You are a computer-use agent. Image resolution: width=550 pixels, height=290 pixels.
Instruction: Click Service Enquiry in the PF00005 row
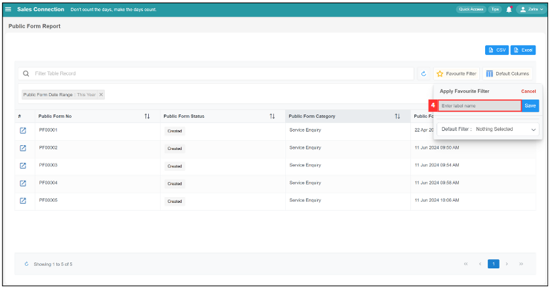point(305,200)
